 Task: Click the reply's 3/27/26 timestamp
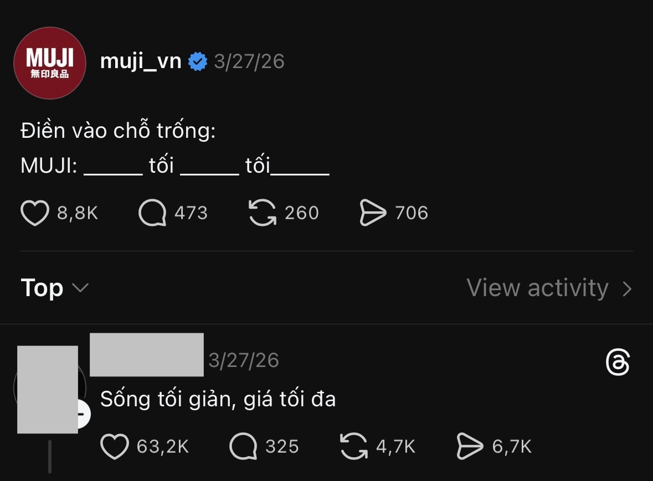(x=244, y=360)
